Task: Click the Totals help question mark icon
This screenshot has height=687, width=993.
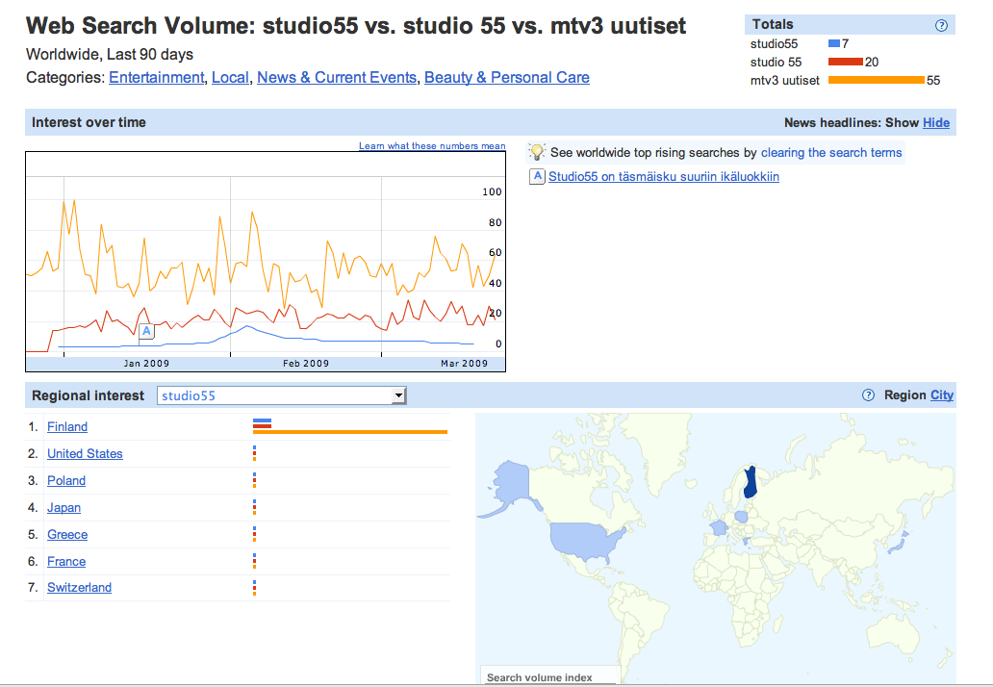Action: click(x=941, y=25)
